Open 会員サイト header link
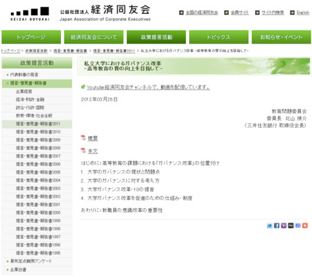This screenshot has width=312, height=277. click(x=240, y=12)
